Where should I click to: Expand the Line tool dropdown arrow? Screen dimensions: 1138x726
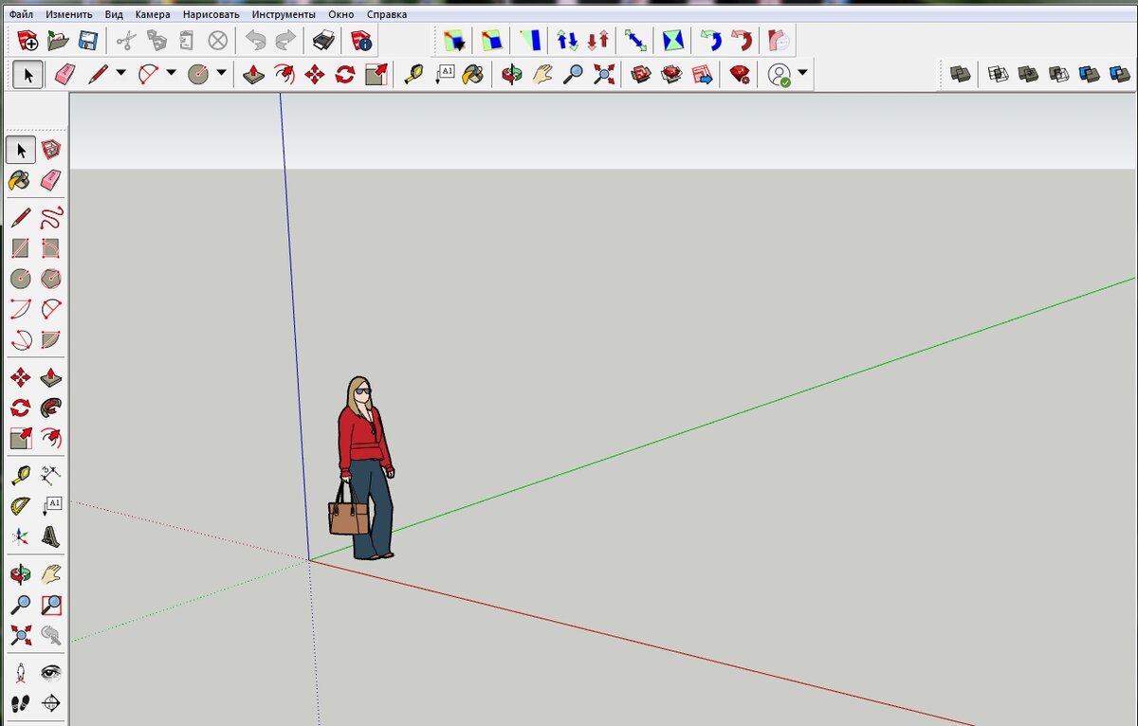tap(120, 73)
